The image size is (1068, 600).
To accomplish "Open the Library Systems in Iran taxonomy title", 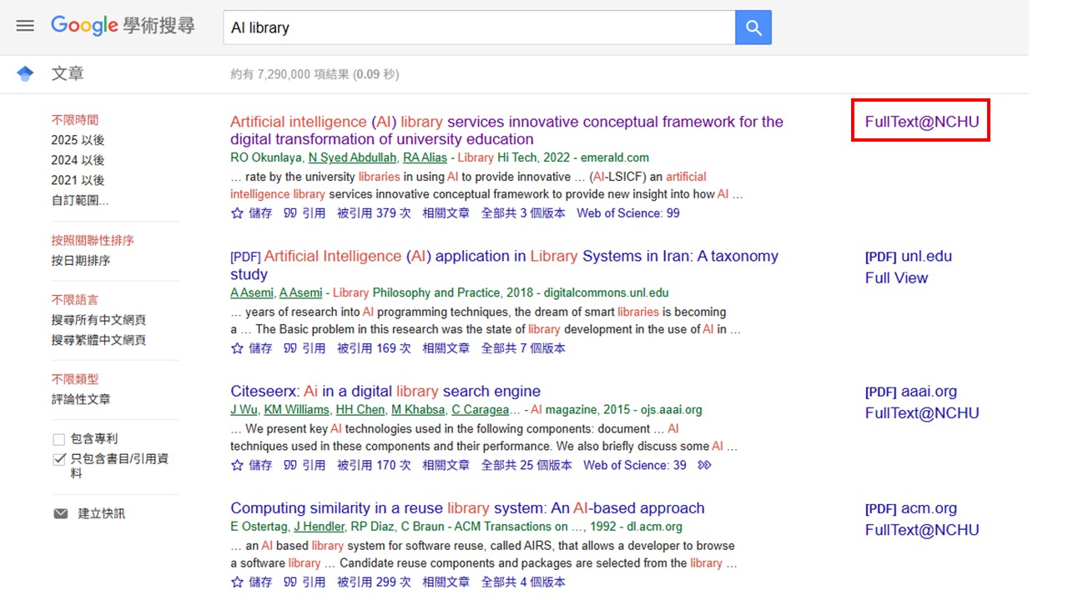I will tap(504, 265).
